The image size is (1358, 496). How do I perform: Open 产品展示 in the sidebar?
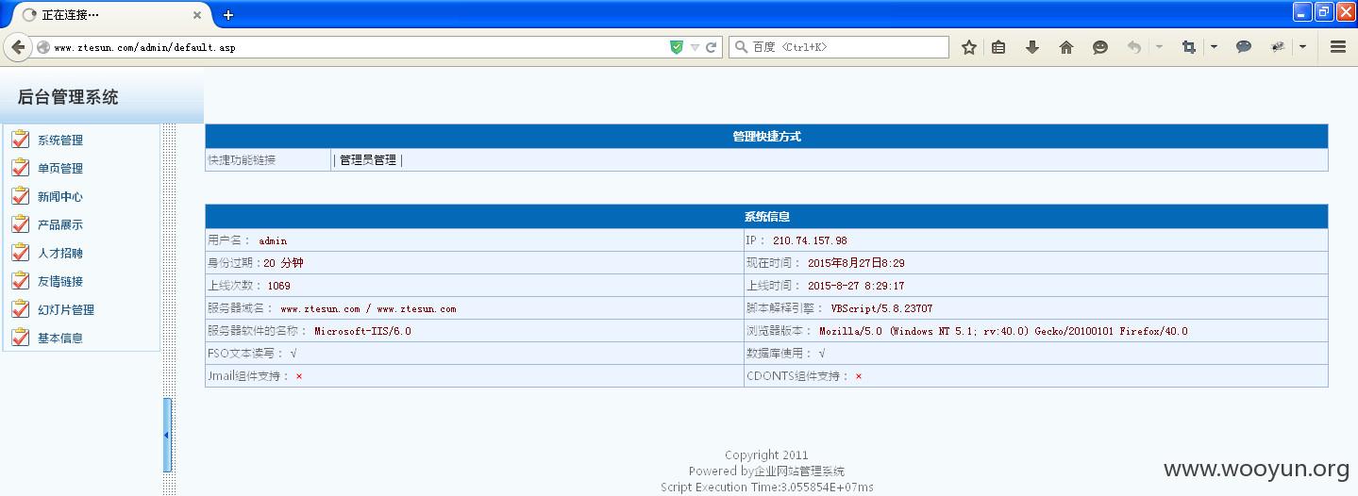[60, 225]
